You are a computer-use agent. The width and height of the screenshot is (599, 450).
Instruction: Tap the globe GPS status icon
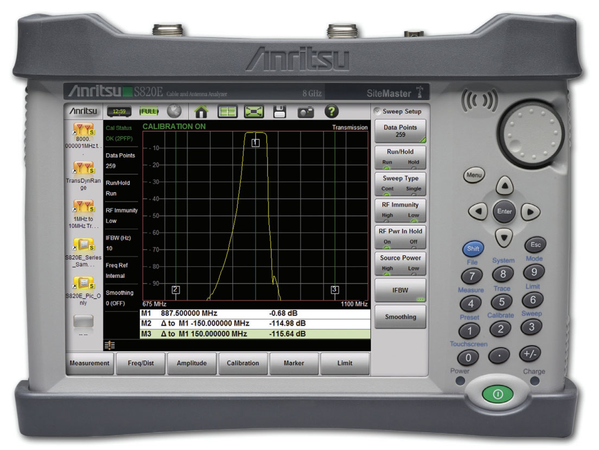[174, 112]
